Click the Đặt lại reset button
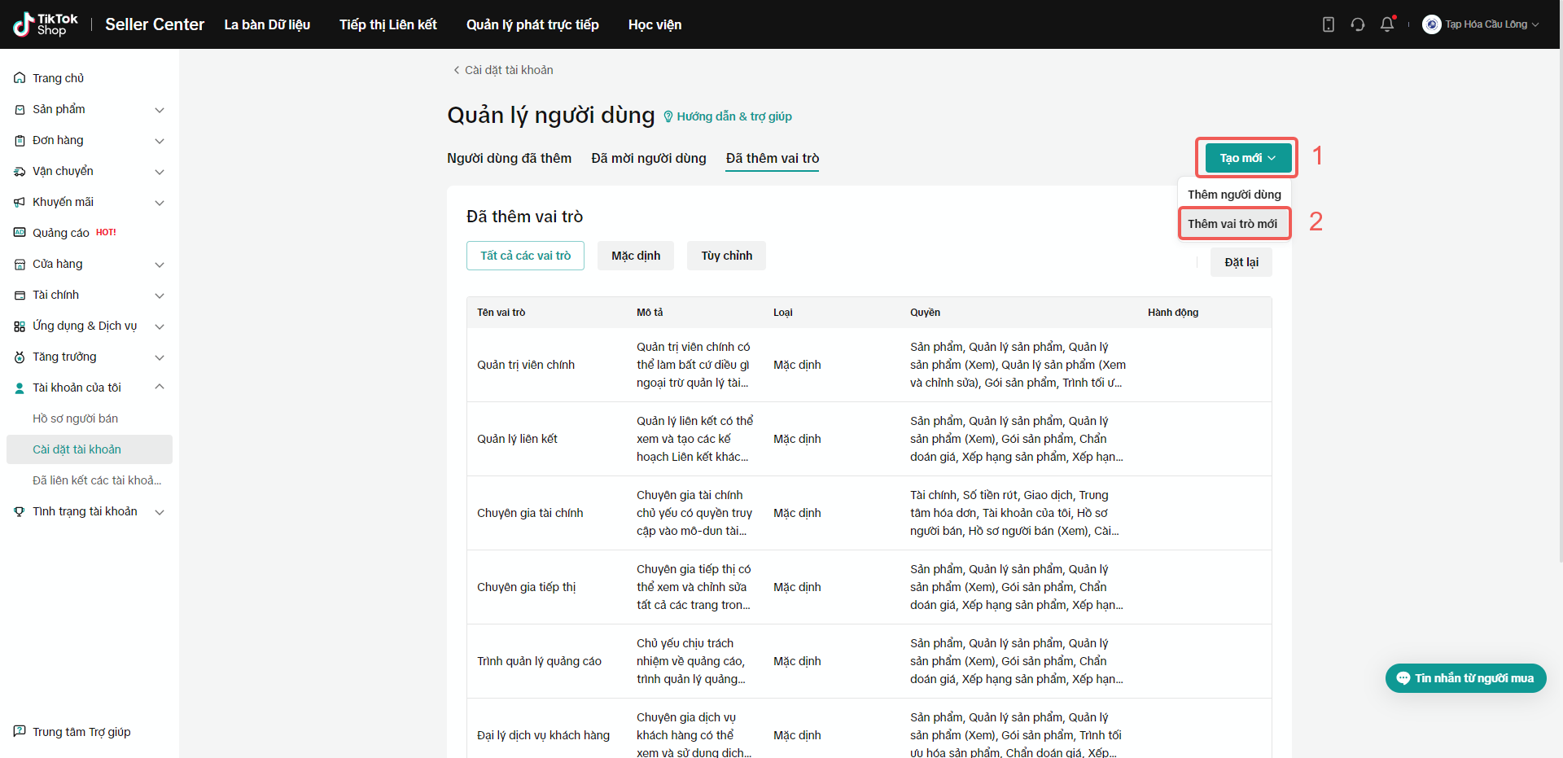 coord(1241,262)
